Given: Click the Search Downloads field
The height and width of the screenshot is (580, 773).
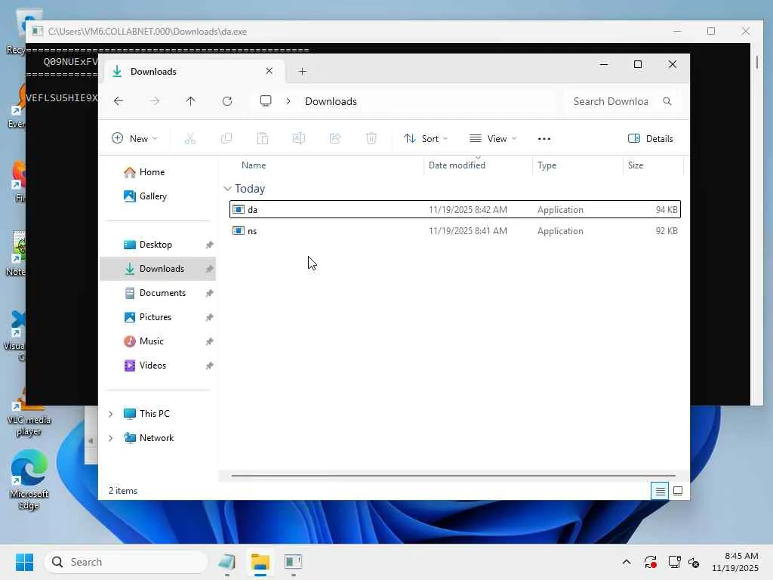Looking at the screenshot, I should click(x=622, y=101).
